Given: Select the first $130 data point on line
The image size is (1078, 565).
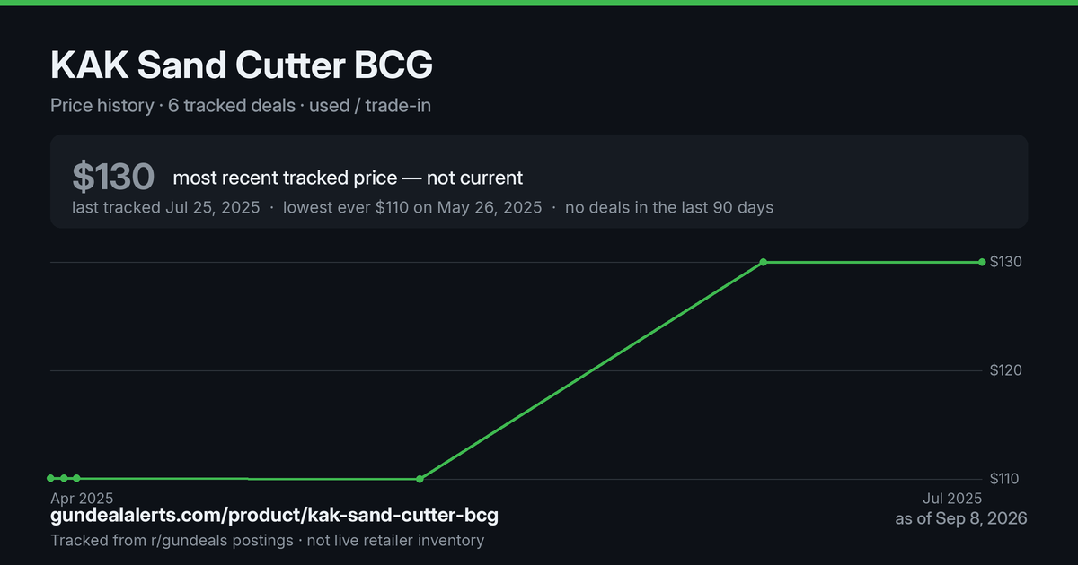Looking at the screenshot, I should pos(764,262).
